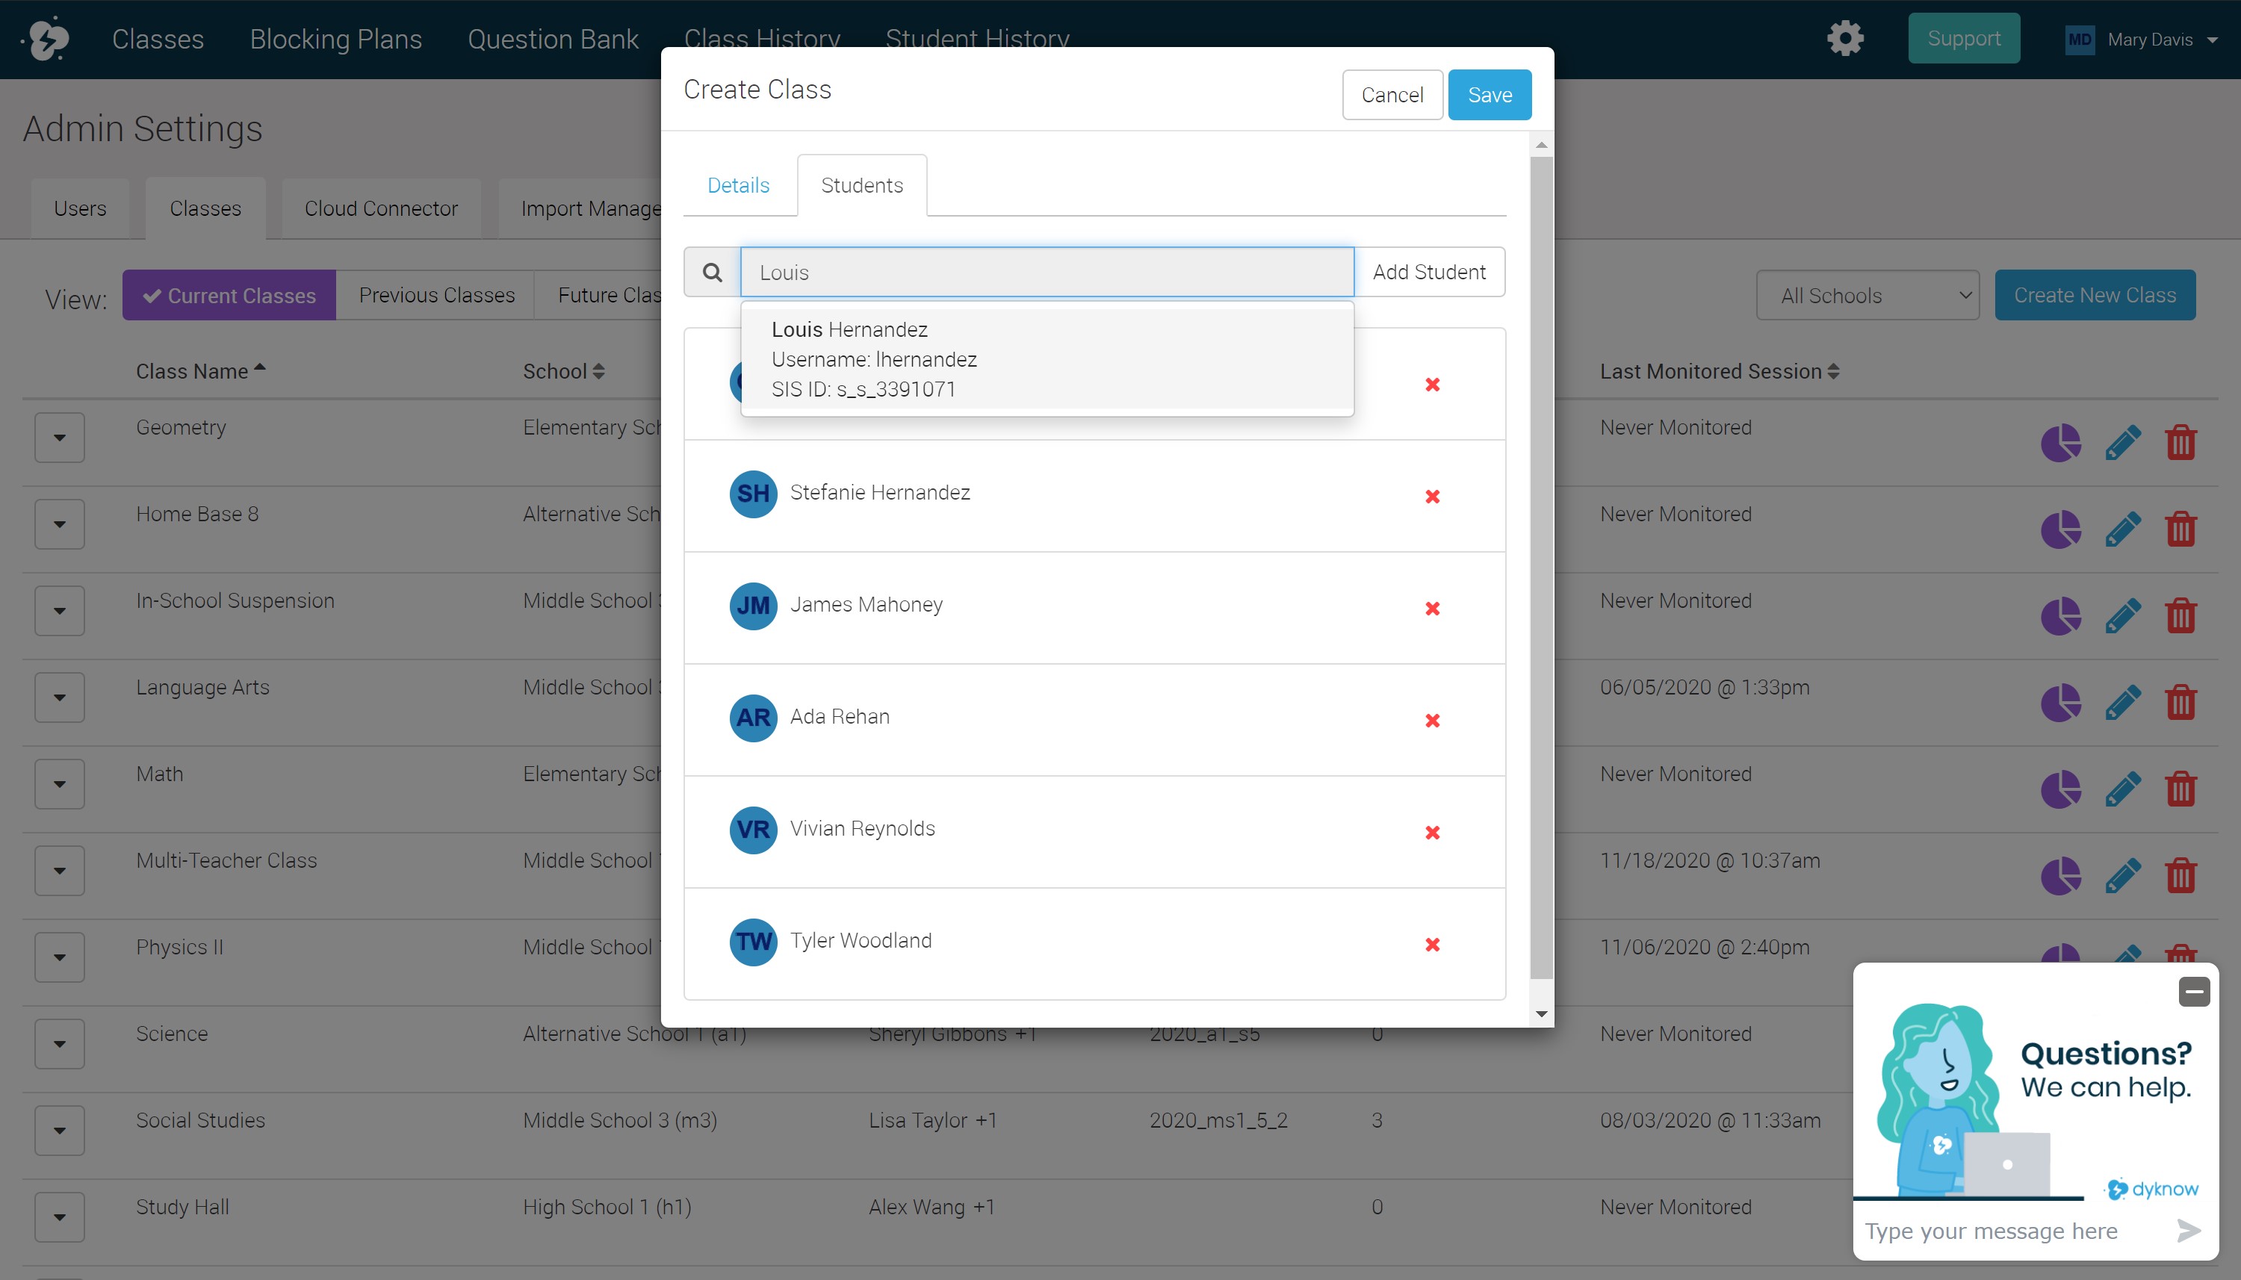Sort by Last Monitored Session column
This screenshot has width=2241, height=1280.
pos(1719,371)
